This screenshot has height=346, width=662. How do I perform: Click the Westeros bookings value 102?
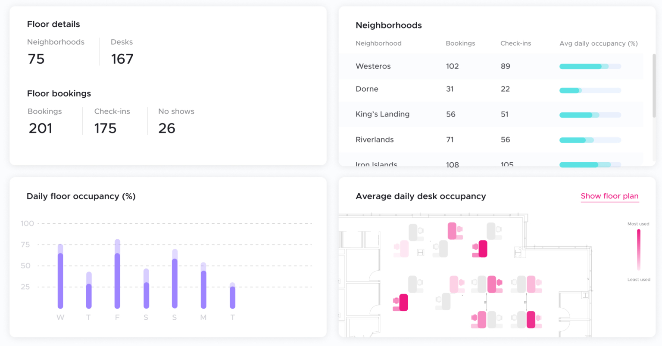coord(452,66)
